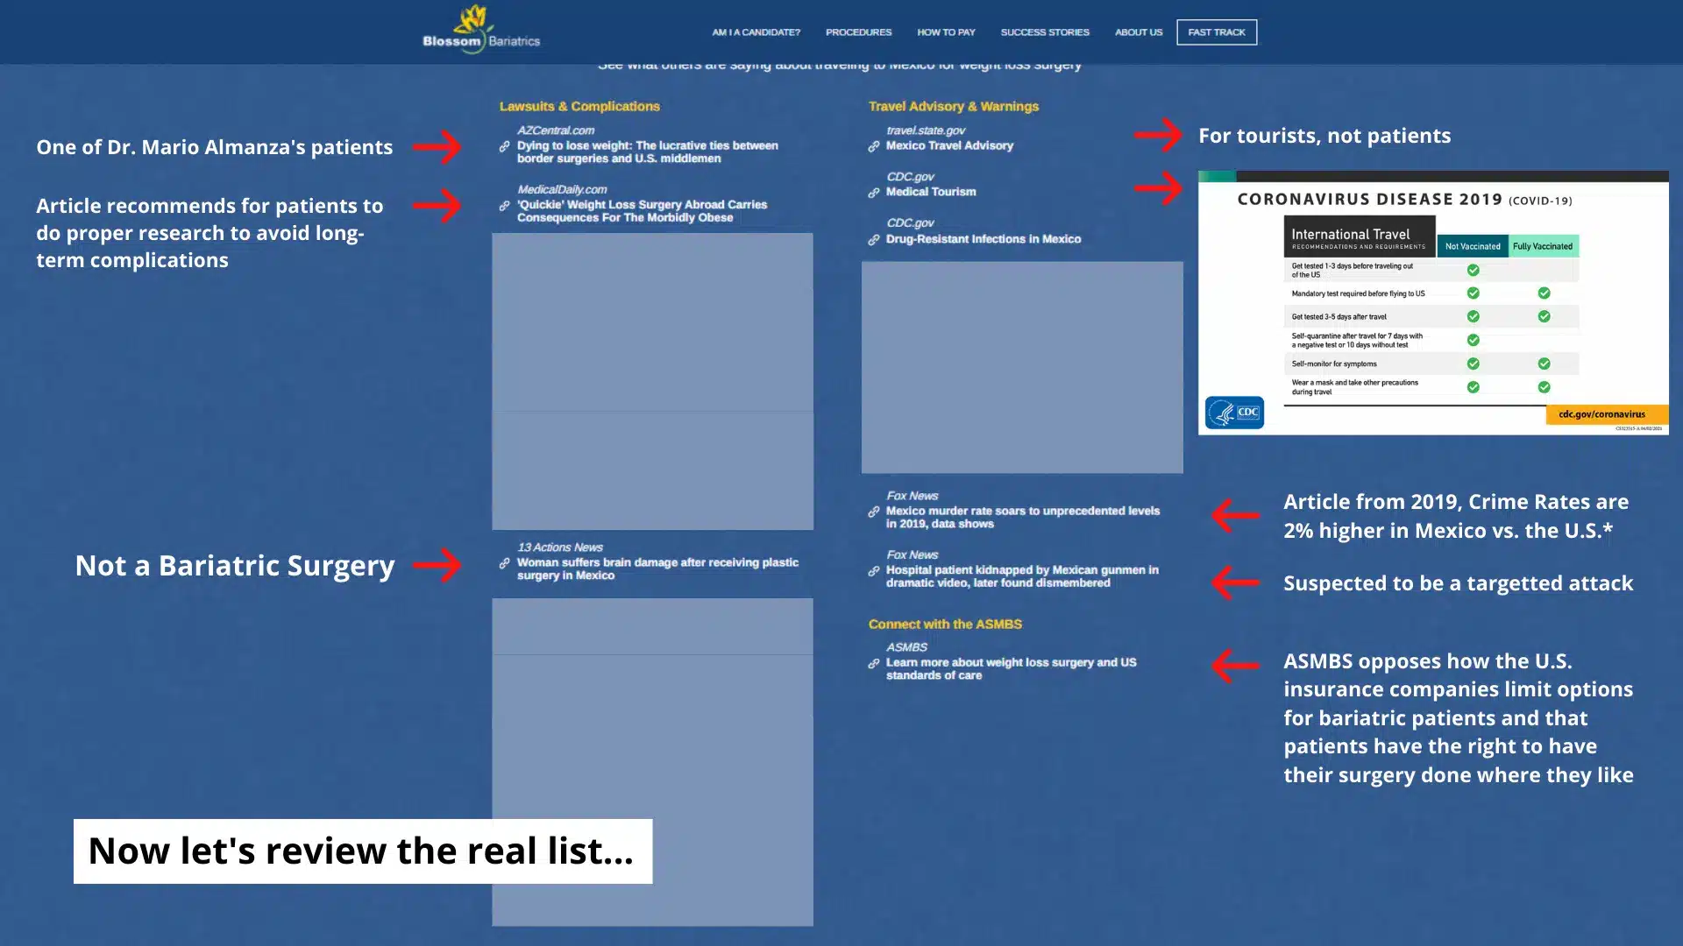Select PROCEDURES menu item

click(x=857, y=32)
